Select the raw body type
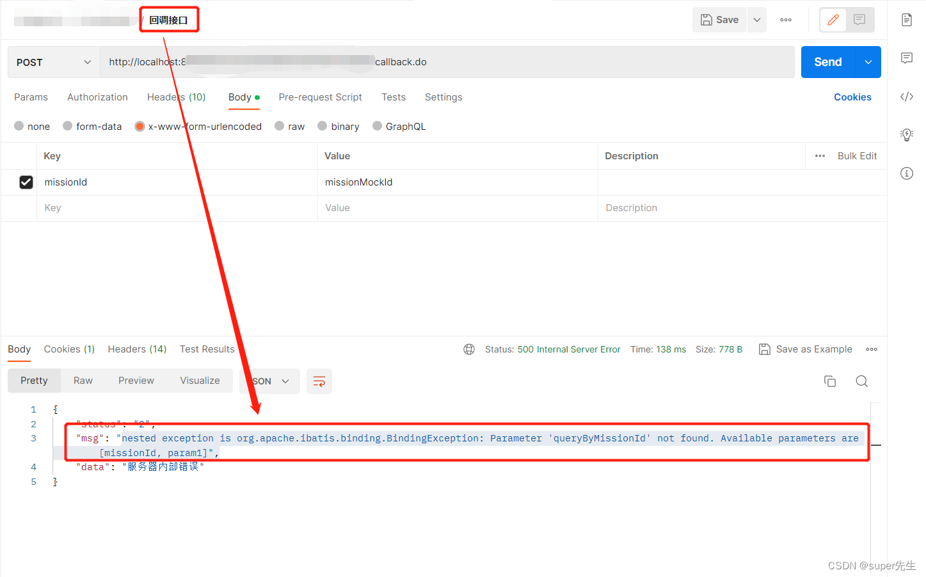This screenshot has height=577, width=926. [x=290, y=127]
